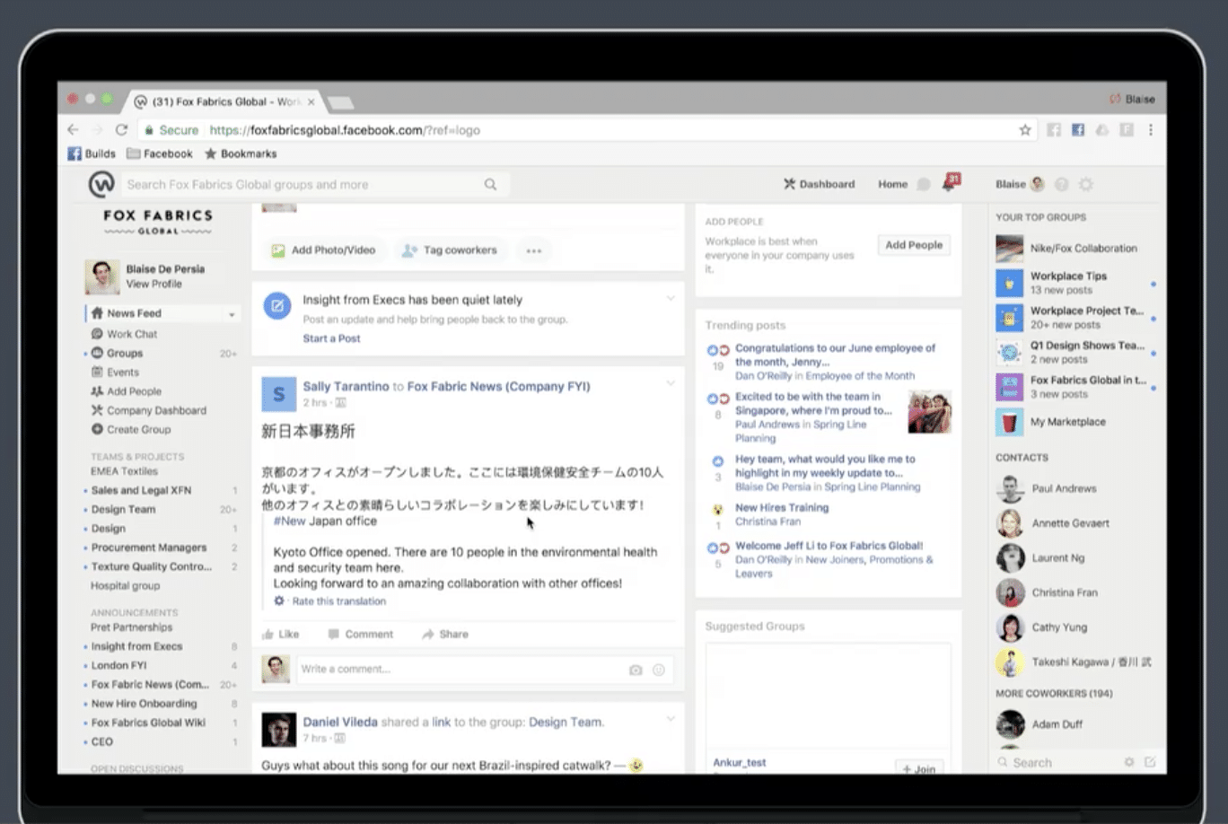Open dropdown chevron on Sally Tarantino's post
Viewport: 1228px width, 824px height.
(670, 383)
